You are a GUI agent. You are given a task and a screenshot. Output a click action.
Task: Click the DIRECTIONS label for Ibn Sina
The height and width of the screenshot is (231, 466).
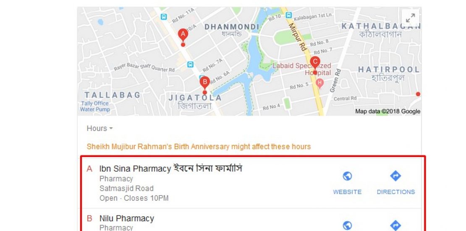tap(396, 192)
